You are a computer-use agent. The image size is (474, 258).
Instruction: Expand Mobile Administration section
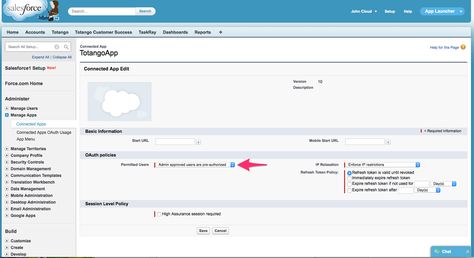pos(7,196)
